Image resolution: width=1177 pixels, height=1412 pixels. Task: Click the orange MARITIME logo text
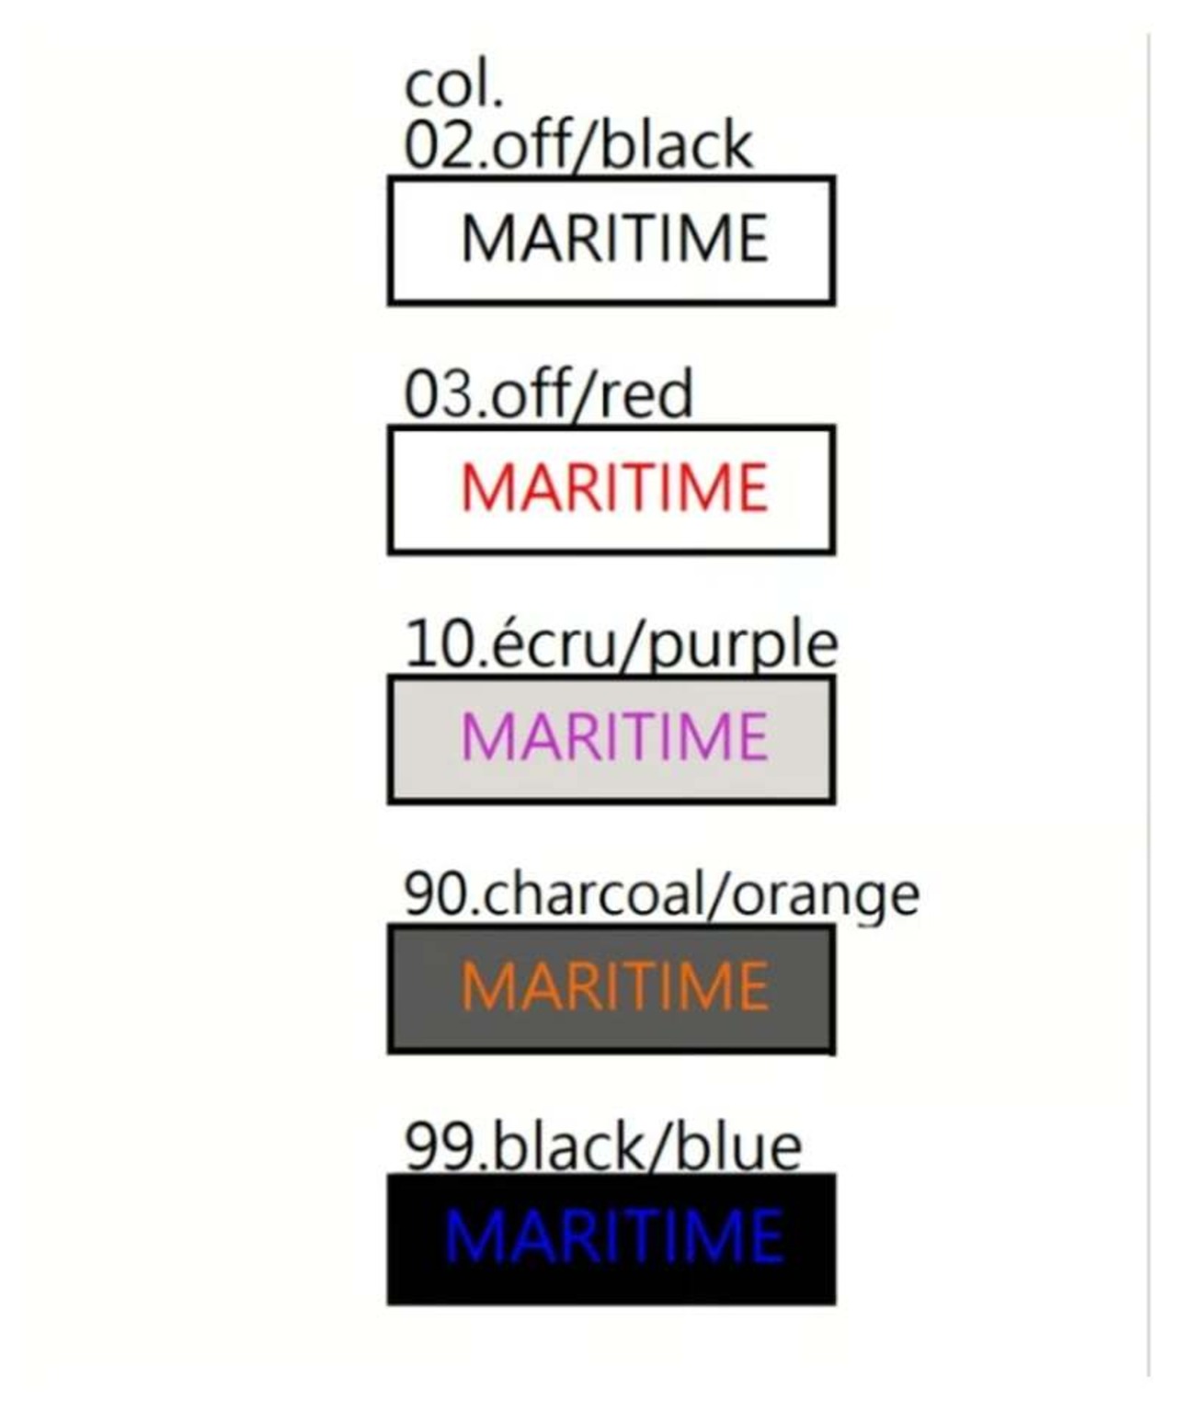[613, 986]
